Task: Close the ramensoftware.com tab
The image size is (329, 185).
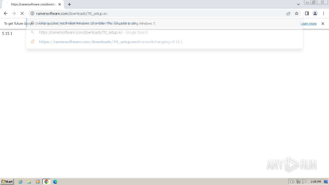Action: pos(59,4)
